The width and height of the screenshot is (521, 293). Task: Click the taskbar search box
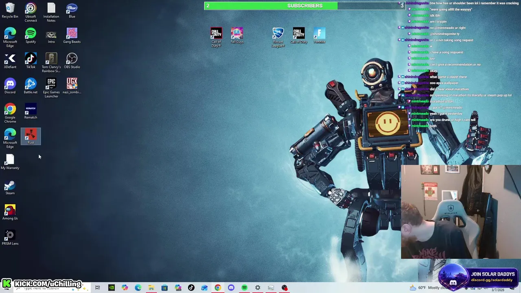[52, 288]
